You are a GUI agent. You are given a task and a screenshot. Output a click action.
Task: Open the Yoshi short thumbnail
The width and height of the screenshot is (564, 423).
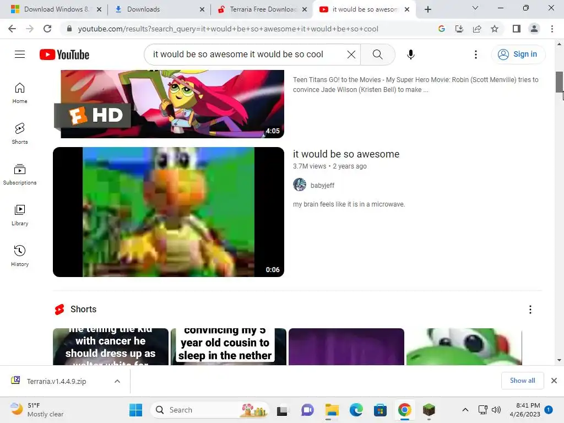[x=464, y=347]
